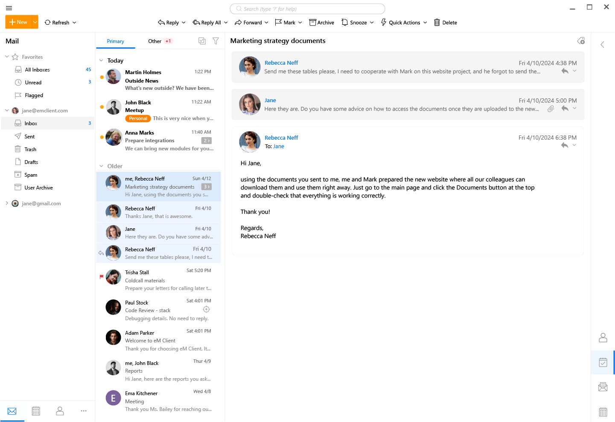Expand the jane@gmail.com account
Image resolution: width=615 pixels, height=422 pixels.
pyautogui.click(x=7, y=203)
